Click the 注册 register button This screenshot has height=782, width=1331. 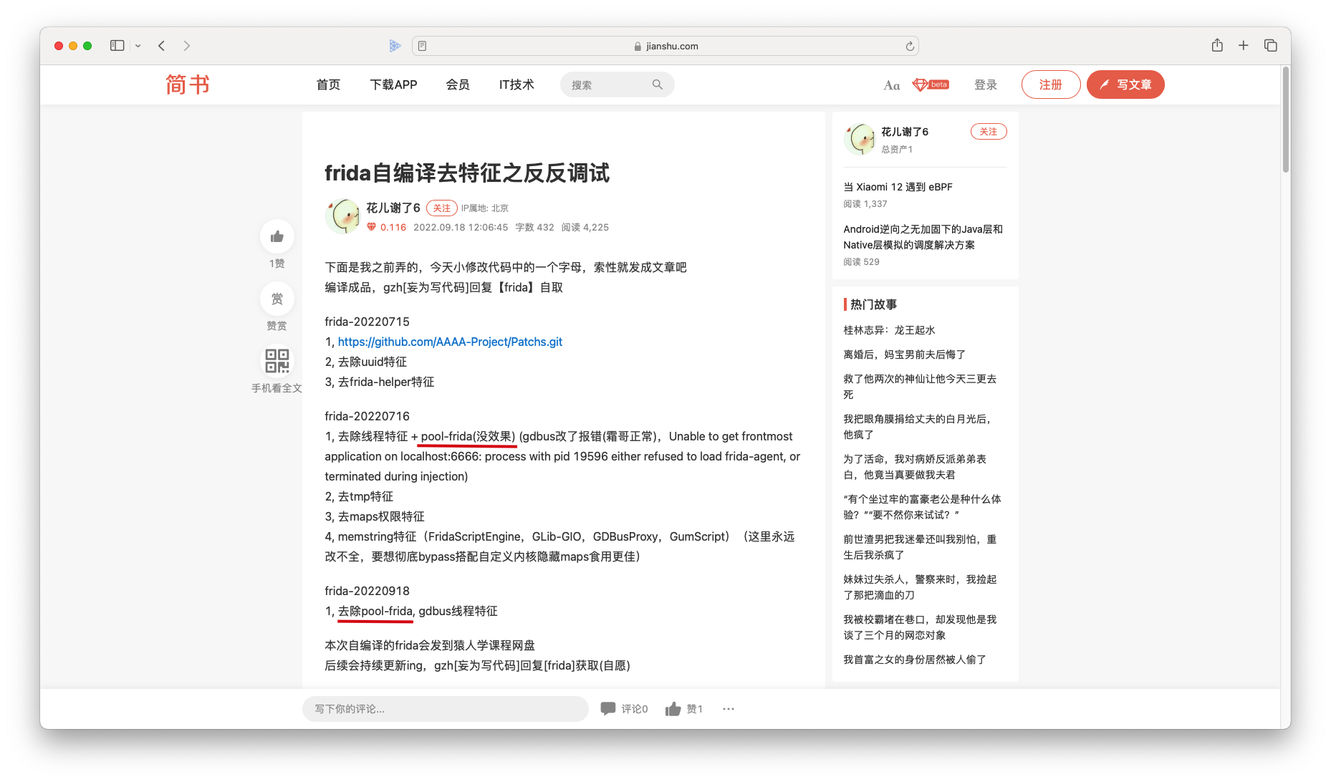(1051, 85)
